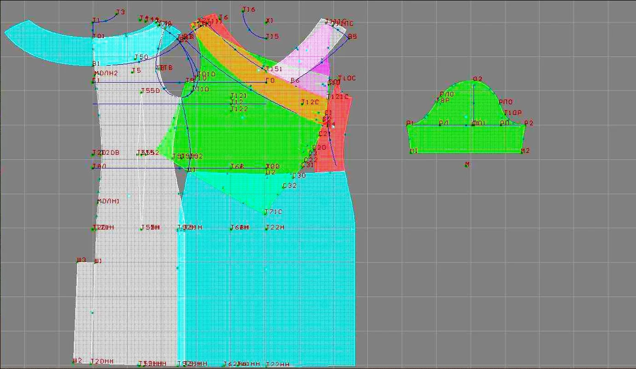This screenshot has width=636, height=369.
Task: Select point label B1
Action: pos(96,63)
